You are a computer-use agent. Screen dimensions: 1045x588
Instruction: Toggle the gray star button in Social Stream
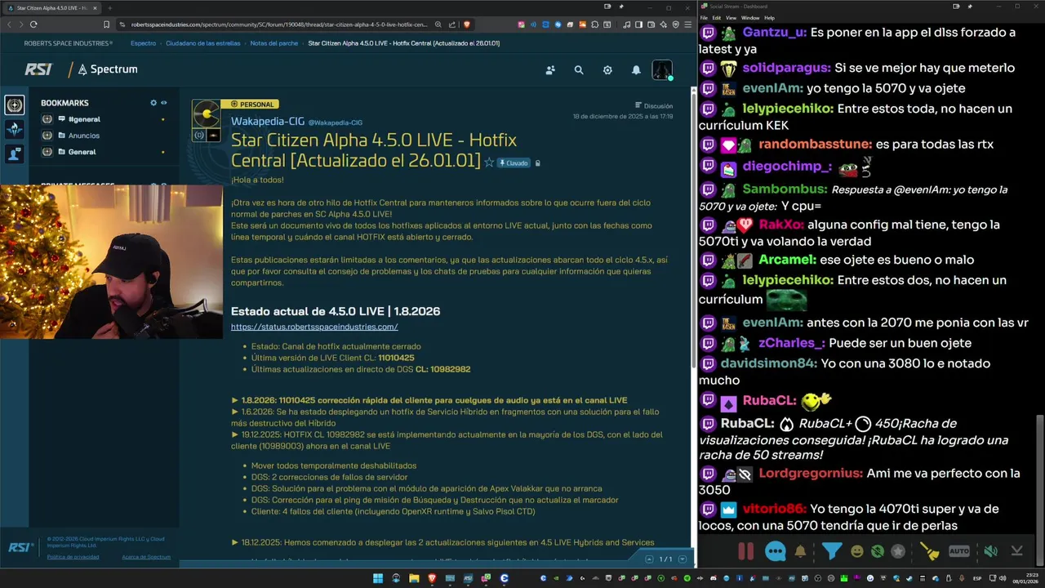tap(898, 551)
